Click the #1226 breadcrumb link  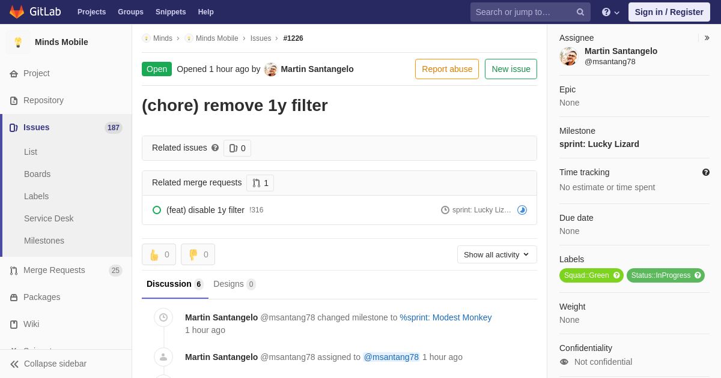coord(293,38)
